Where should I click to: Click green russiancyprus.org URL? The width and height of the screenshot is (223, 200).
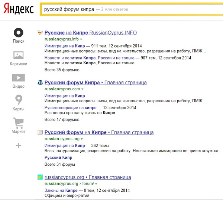point(61,184)
